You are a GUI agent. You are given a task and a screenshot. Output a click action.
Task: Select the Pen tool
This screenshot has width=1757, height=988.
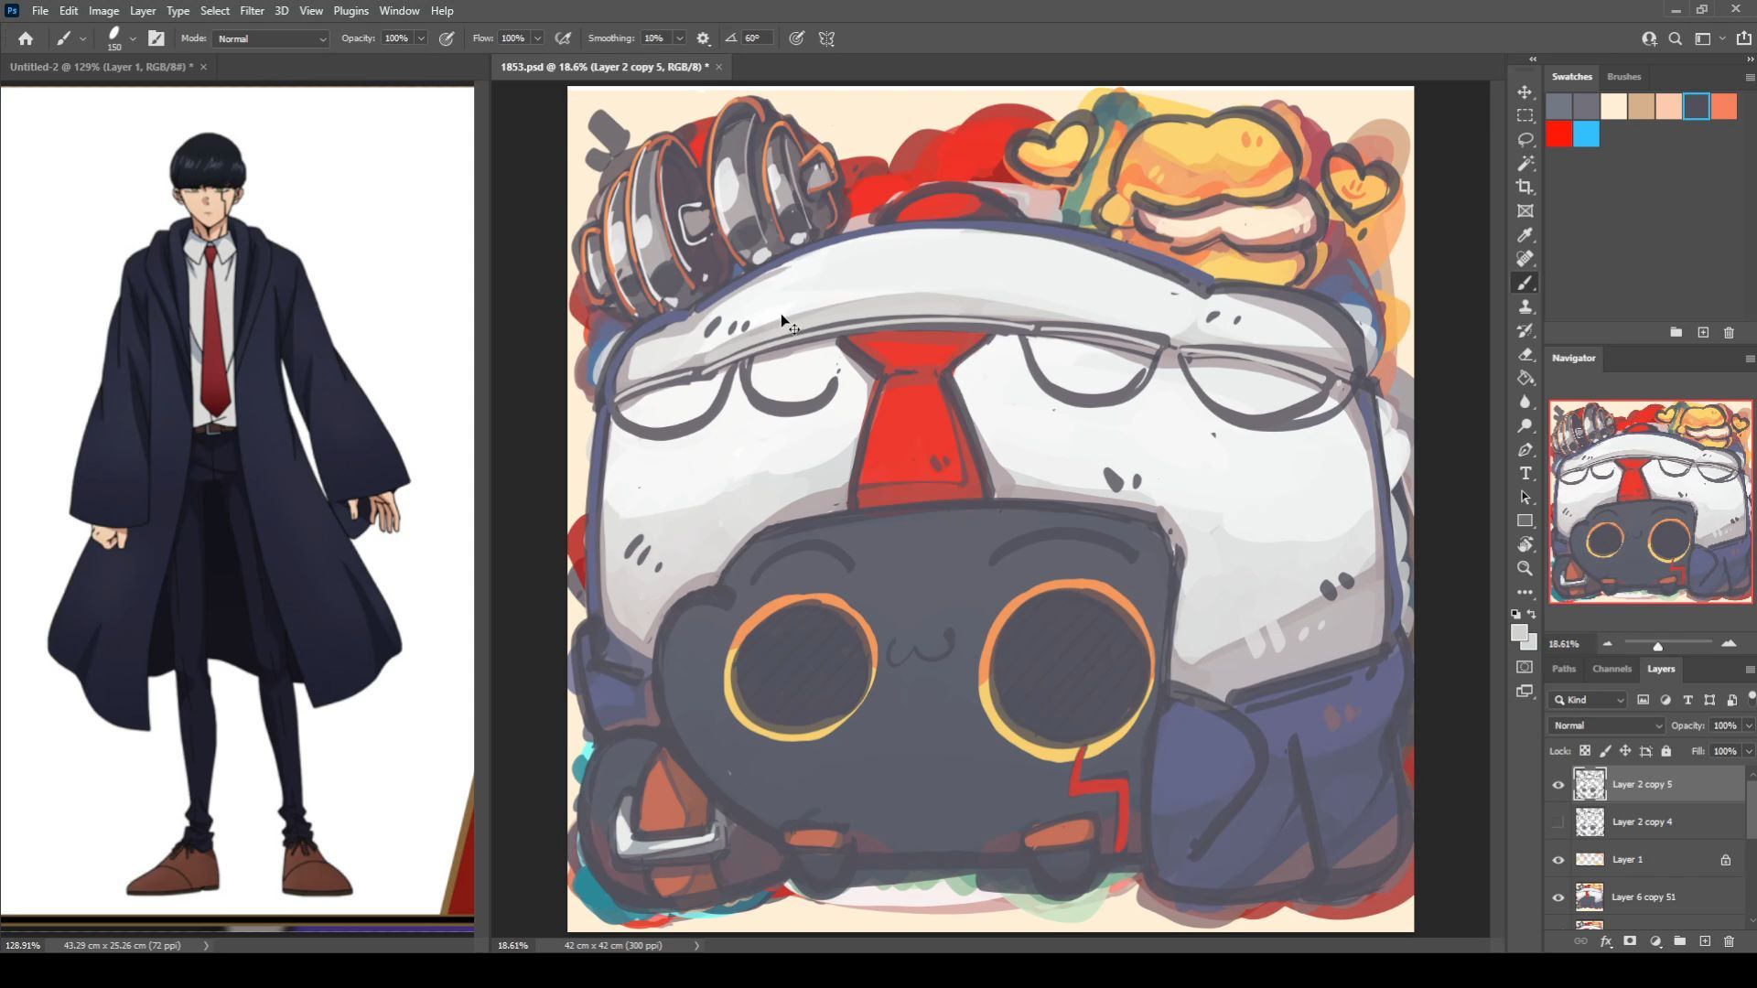1525,449
